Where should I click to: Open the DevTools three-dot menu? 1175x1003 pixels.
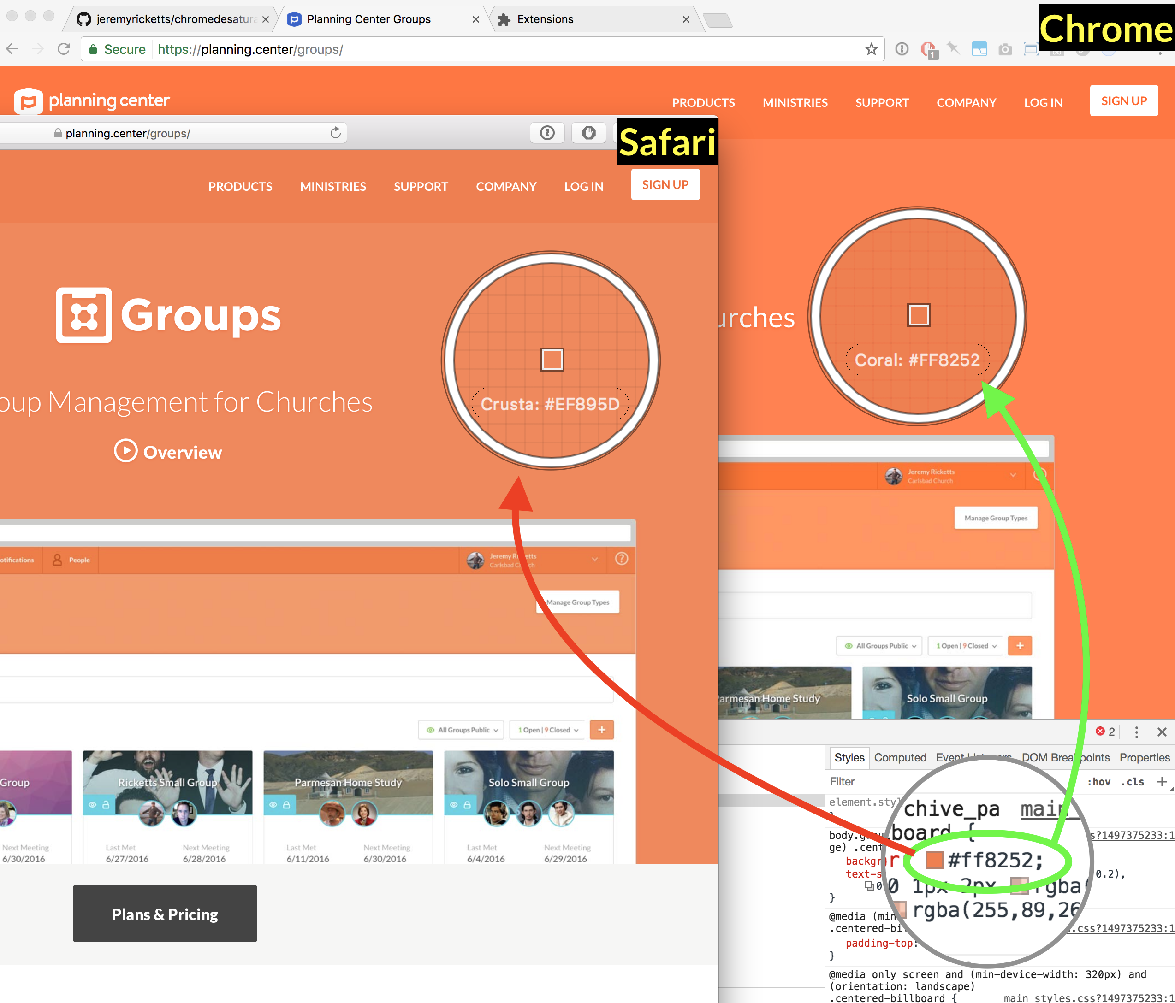pyautogui.click(x=1136, y=732)
